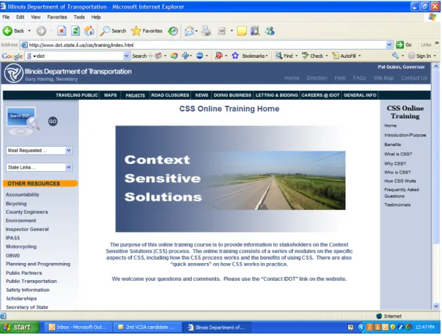Click the Context Sensitive Solutions banner
Viewport: 442px width, 336px height.
pos(231,179)
